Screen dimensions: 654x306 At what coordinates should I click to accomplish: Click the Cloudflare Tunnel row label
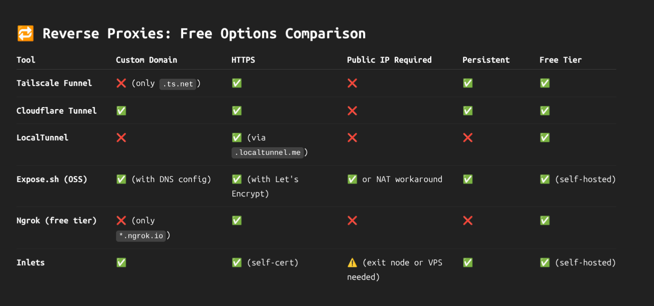point(56,111)
